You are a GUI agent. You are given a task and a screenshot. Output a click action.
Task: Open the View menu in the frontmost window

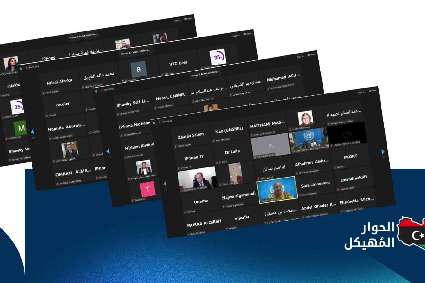(372, 91)
